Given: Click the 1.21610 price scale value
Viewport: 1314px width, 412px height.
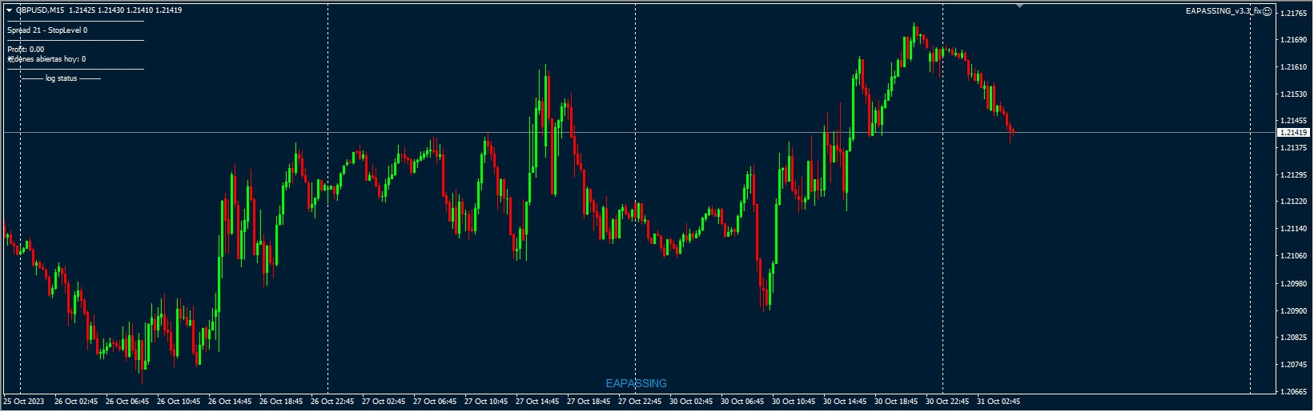Looking at the screenshot, I should point(1294,67).
